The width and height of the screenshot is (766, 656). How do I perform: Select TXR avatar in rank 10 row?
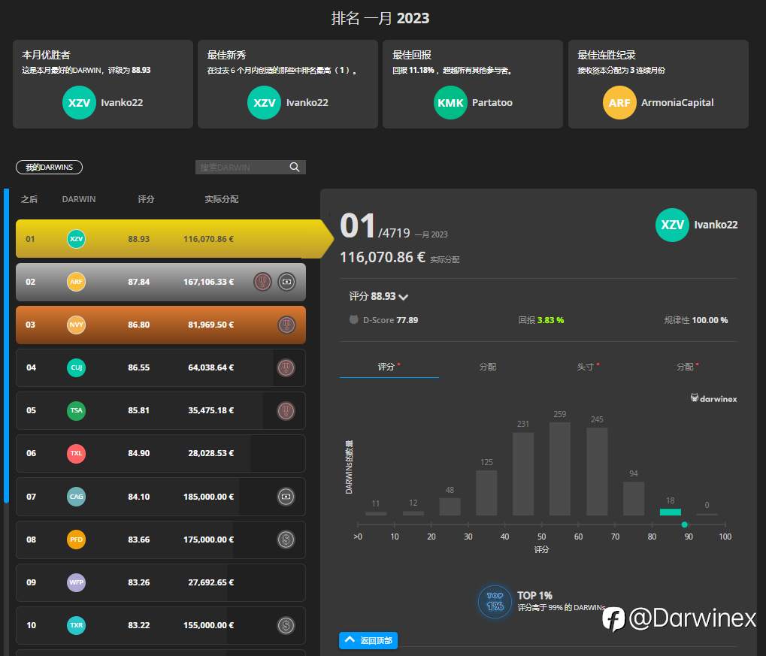(x=76, y=625)
